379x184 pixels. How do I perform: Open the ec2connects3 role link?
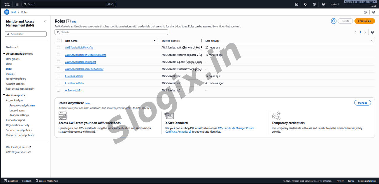click(x=73, y=91)
